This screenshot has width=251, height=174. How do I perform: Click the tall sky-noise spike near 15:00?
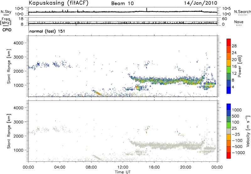(x=147, y=10)
